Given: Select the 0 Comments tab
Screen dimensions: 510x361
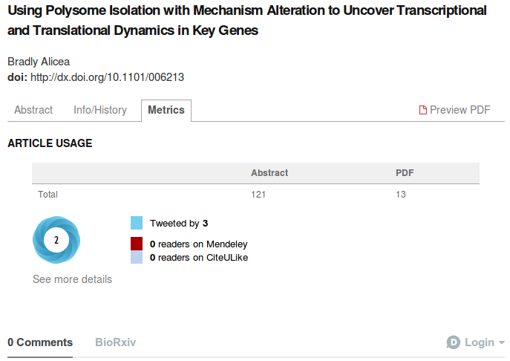Looking at the screenshot, I should 40,342.
